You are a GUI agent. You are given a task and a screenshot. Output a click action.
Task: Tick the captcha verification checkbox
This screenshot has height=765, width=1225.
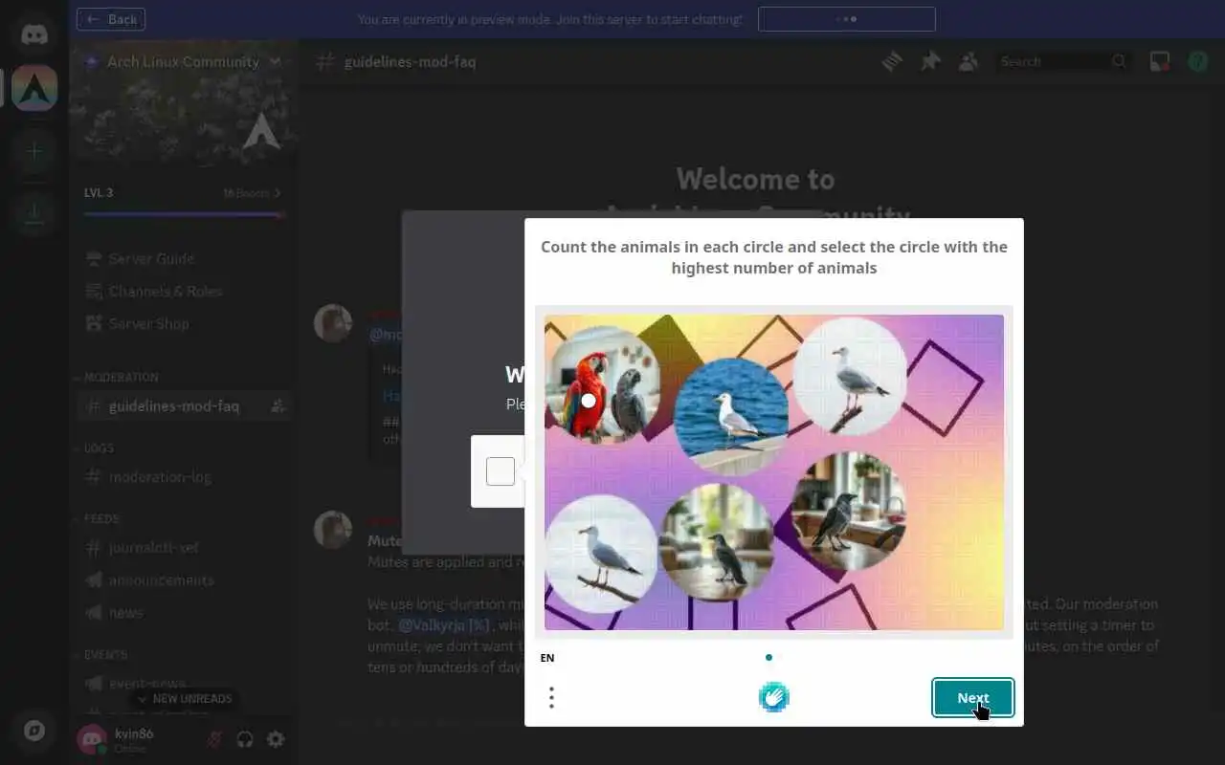pyautogui.click(x=501, y=471)
